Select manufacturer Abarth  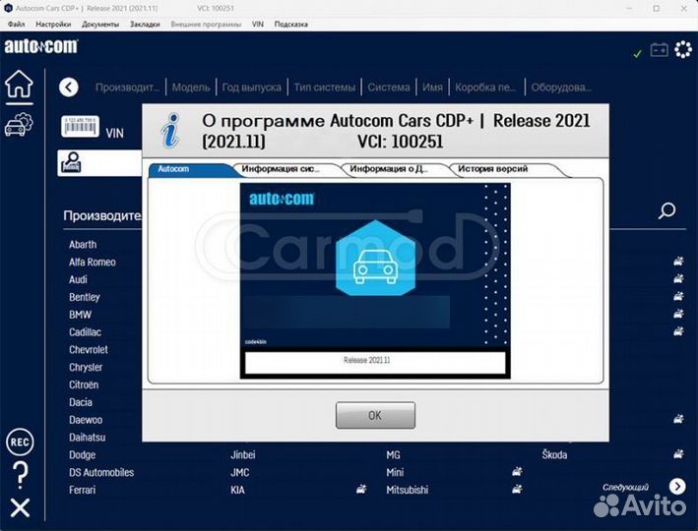point(83,245)
